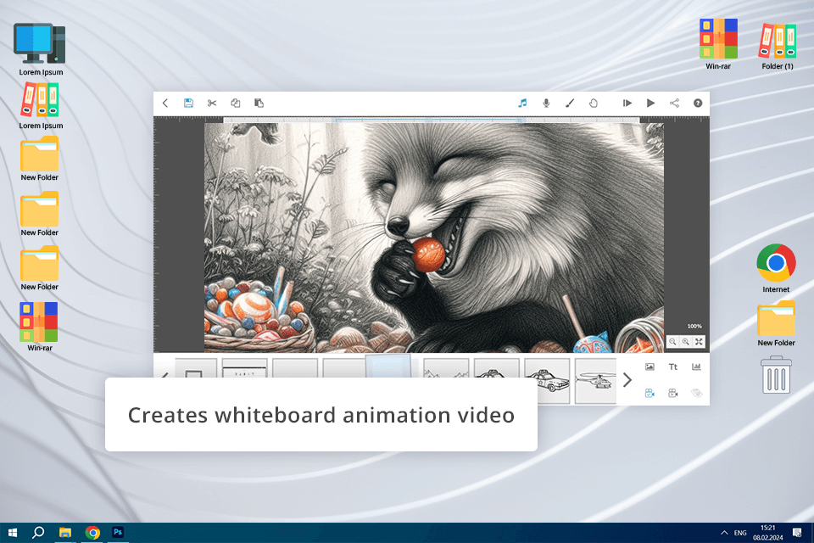This screenshot has height=543, width=814.
Task: Open the Windows Start menu
Action: [x=13, y=533]
